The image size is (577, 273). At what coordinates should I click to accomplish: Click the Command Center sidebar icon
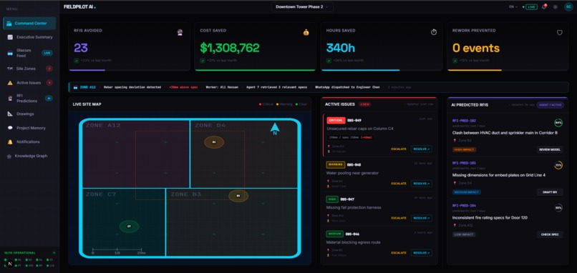tap(9, 24)
